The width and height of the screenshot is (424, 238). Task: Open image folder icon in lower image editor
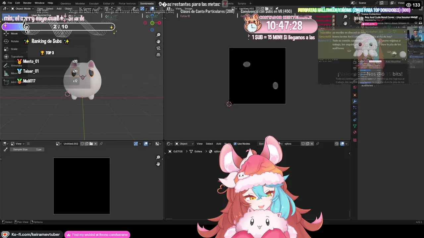tap(91, 144)
